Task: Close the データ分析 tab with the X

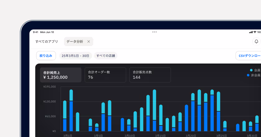Action: click(x=89, y=41)
